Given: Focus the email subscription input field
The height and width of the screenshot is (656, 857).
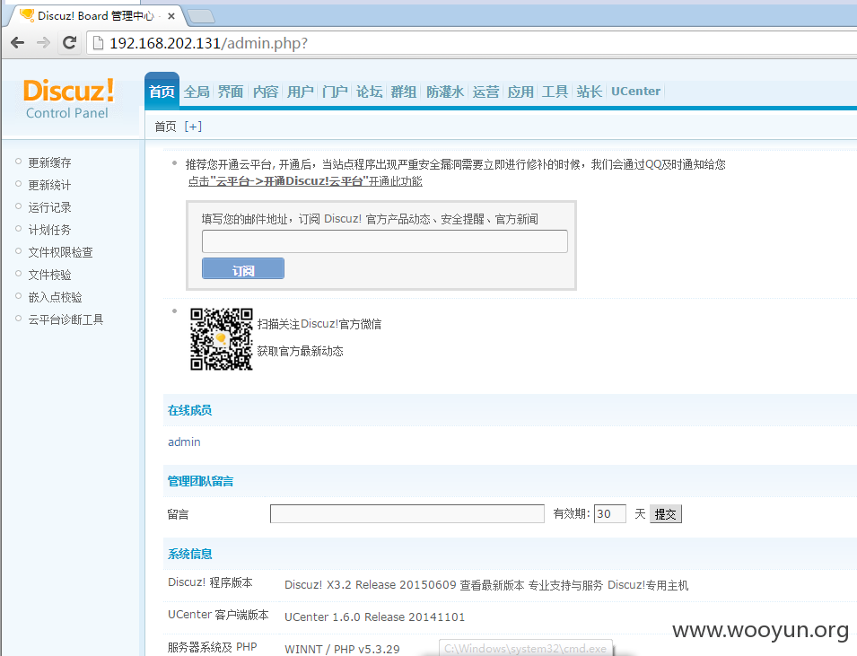Looking at the screenshot, I should 385,241.
